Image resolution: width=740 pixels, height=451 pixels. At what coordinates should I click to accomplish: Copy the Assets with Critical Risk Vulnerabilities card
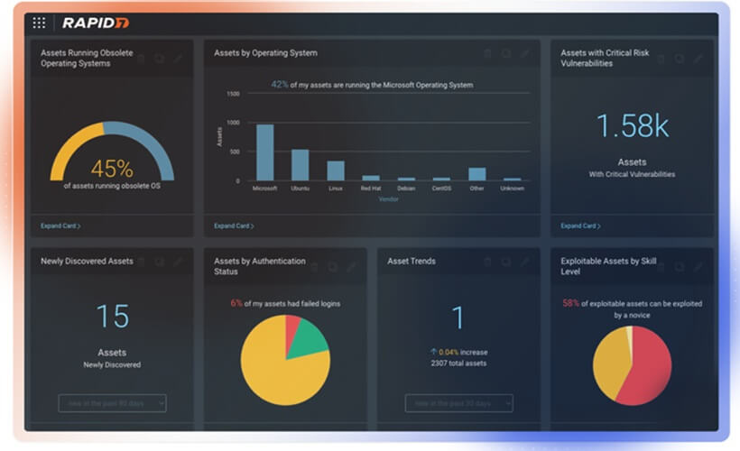[x=680, y=59]
